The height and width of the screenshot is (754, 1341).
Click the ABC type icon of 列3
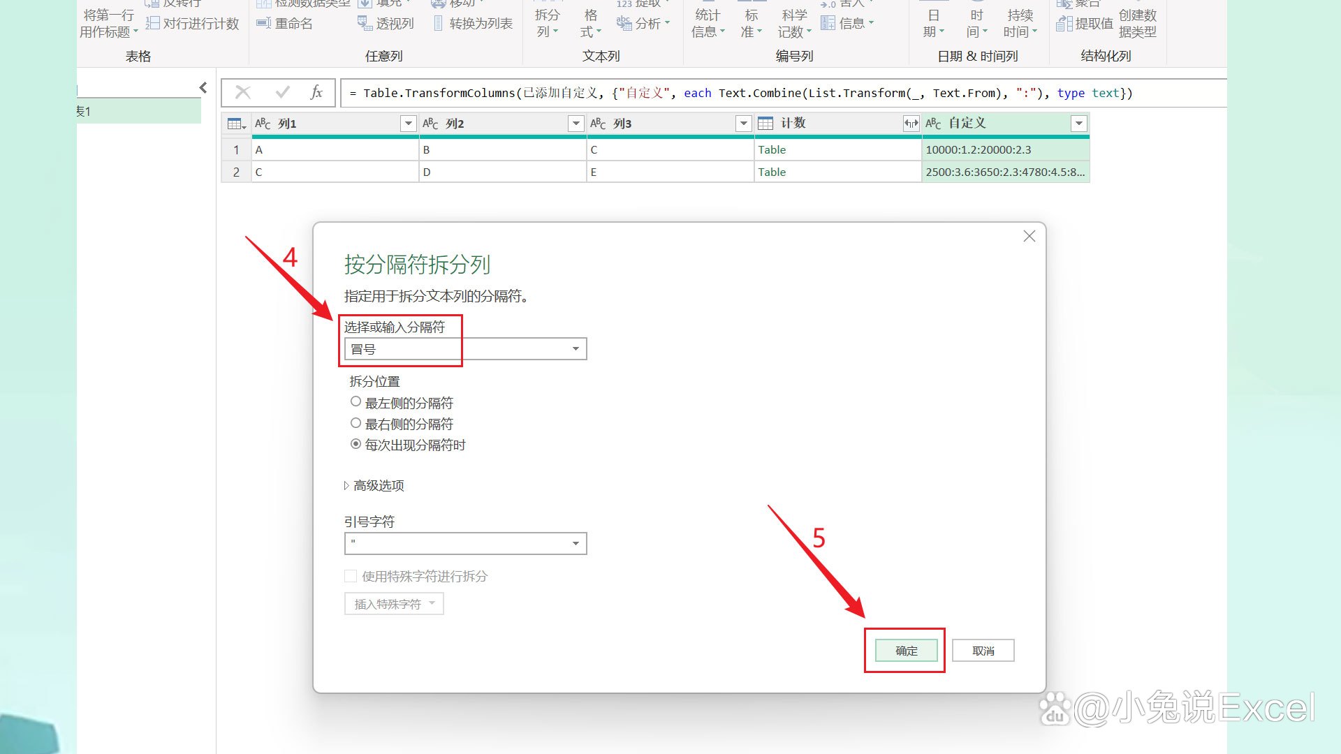[x=598, y=124]
